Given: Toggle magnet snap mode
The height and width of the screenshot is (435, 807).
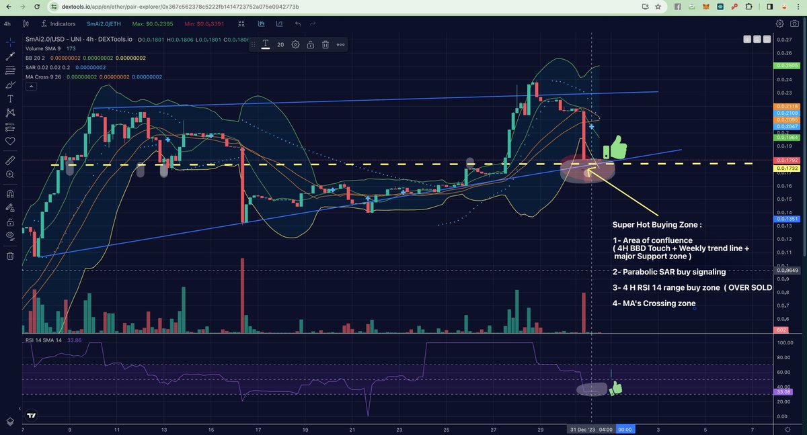Looking at the screenshot, I should tap(9, 193).
